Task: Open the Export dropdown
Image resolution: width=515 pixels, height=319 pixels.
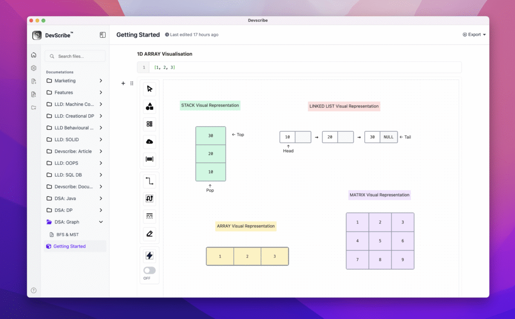Action: click(474, 35)
